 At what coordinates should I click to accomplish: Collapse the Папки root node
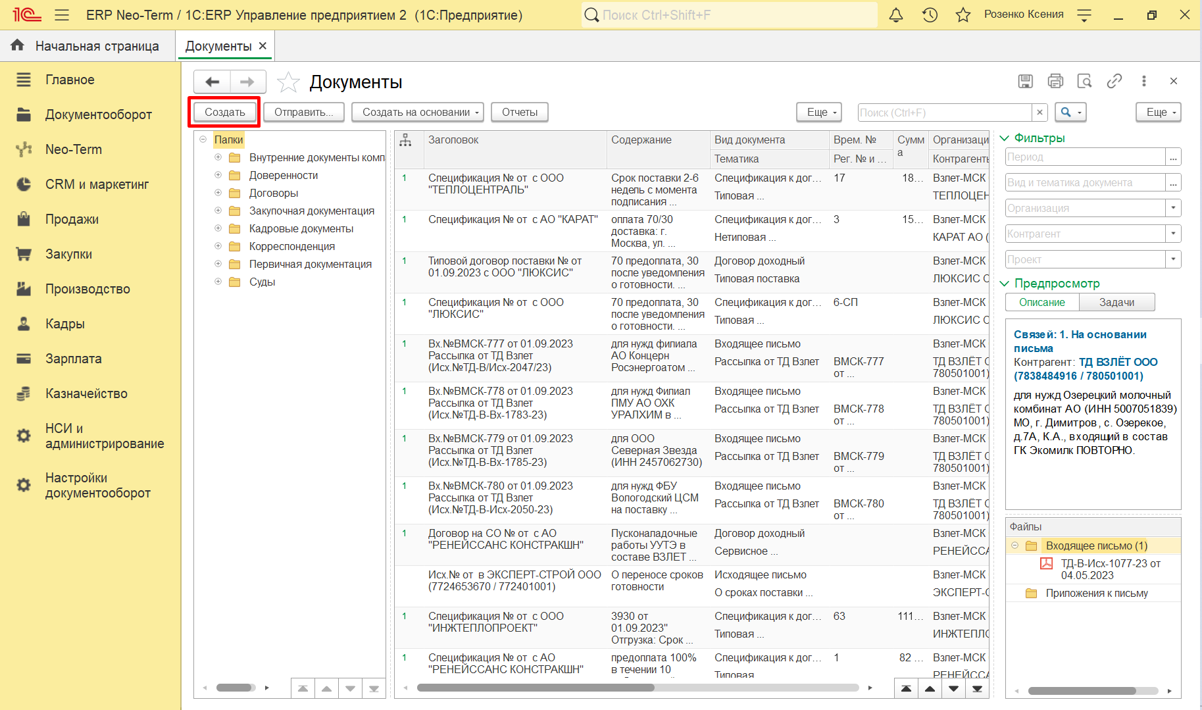[203, 139]
